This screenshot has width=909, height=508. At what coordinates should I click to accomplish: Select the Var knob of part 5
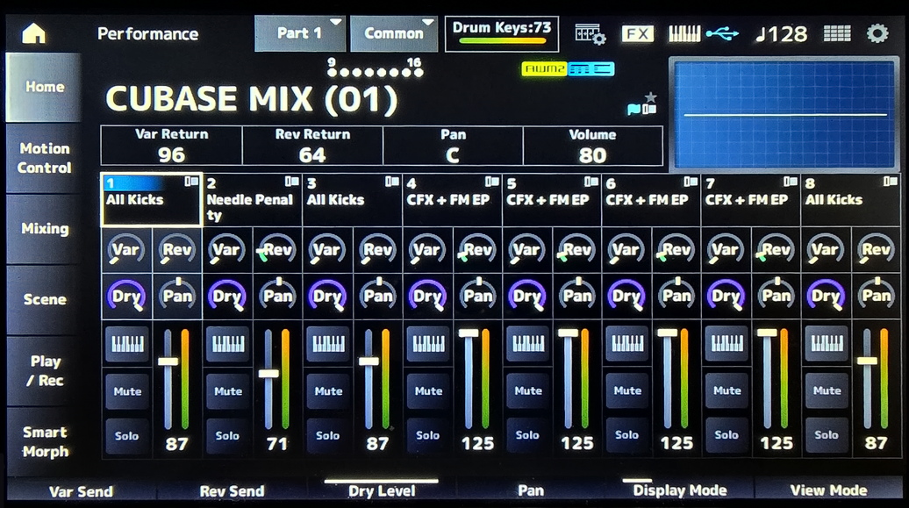click(x=527, y=250)
